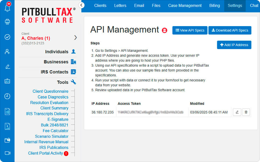Click the IP Address column header
Image resolution: width=260 pixels, height=162 pixels.
click(x=100, y=104)
